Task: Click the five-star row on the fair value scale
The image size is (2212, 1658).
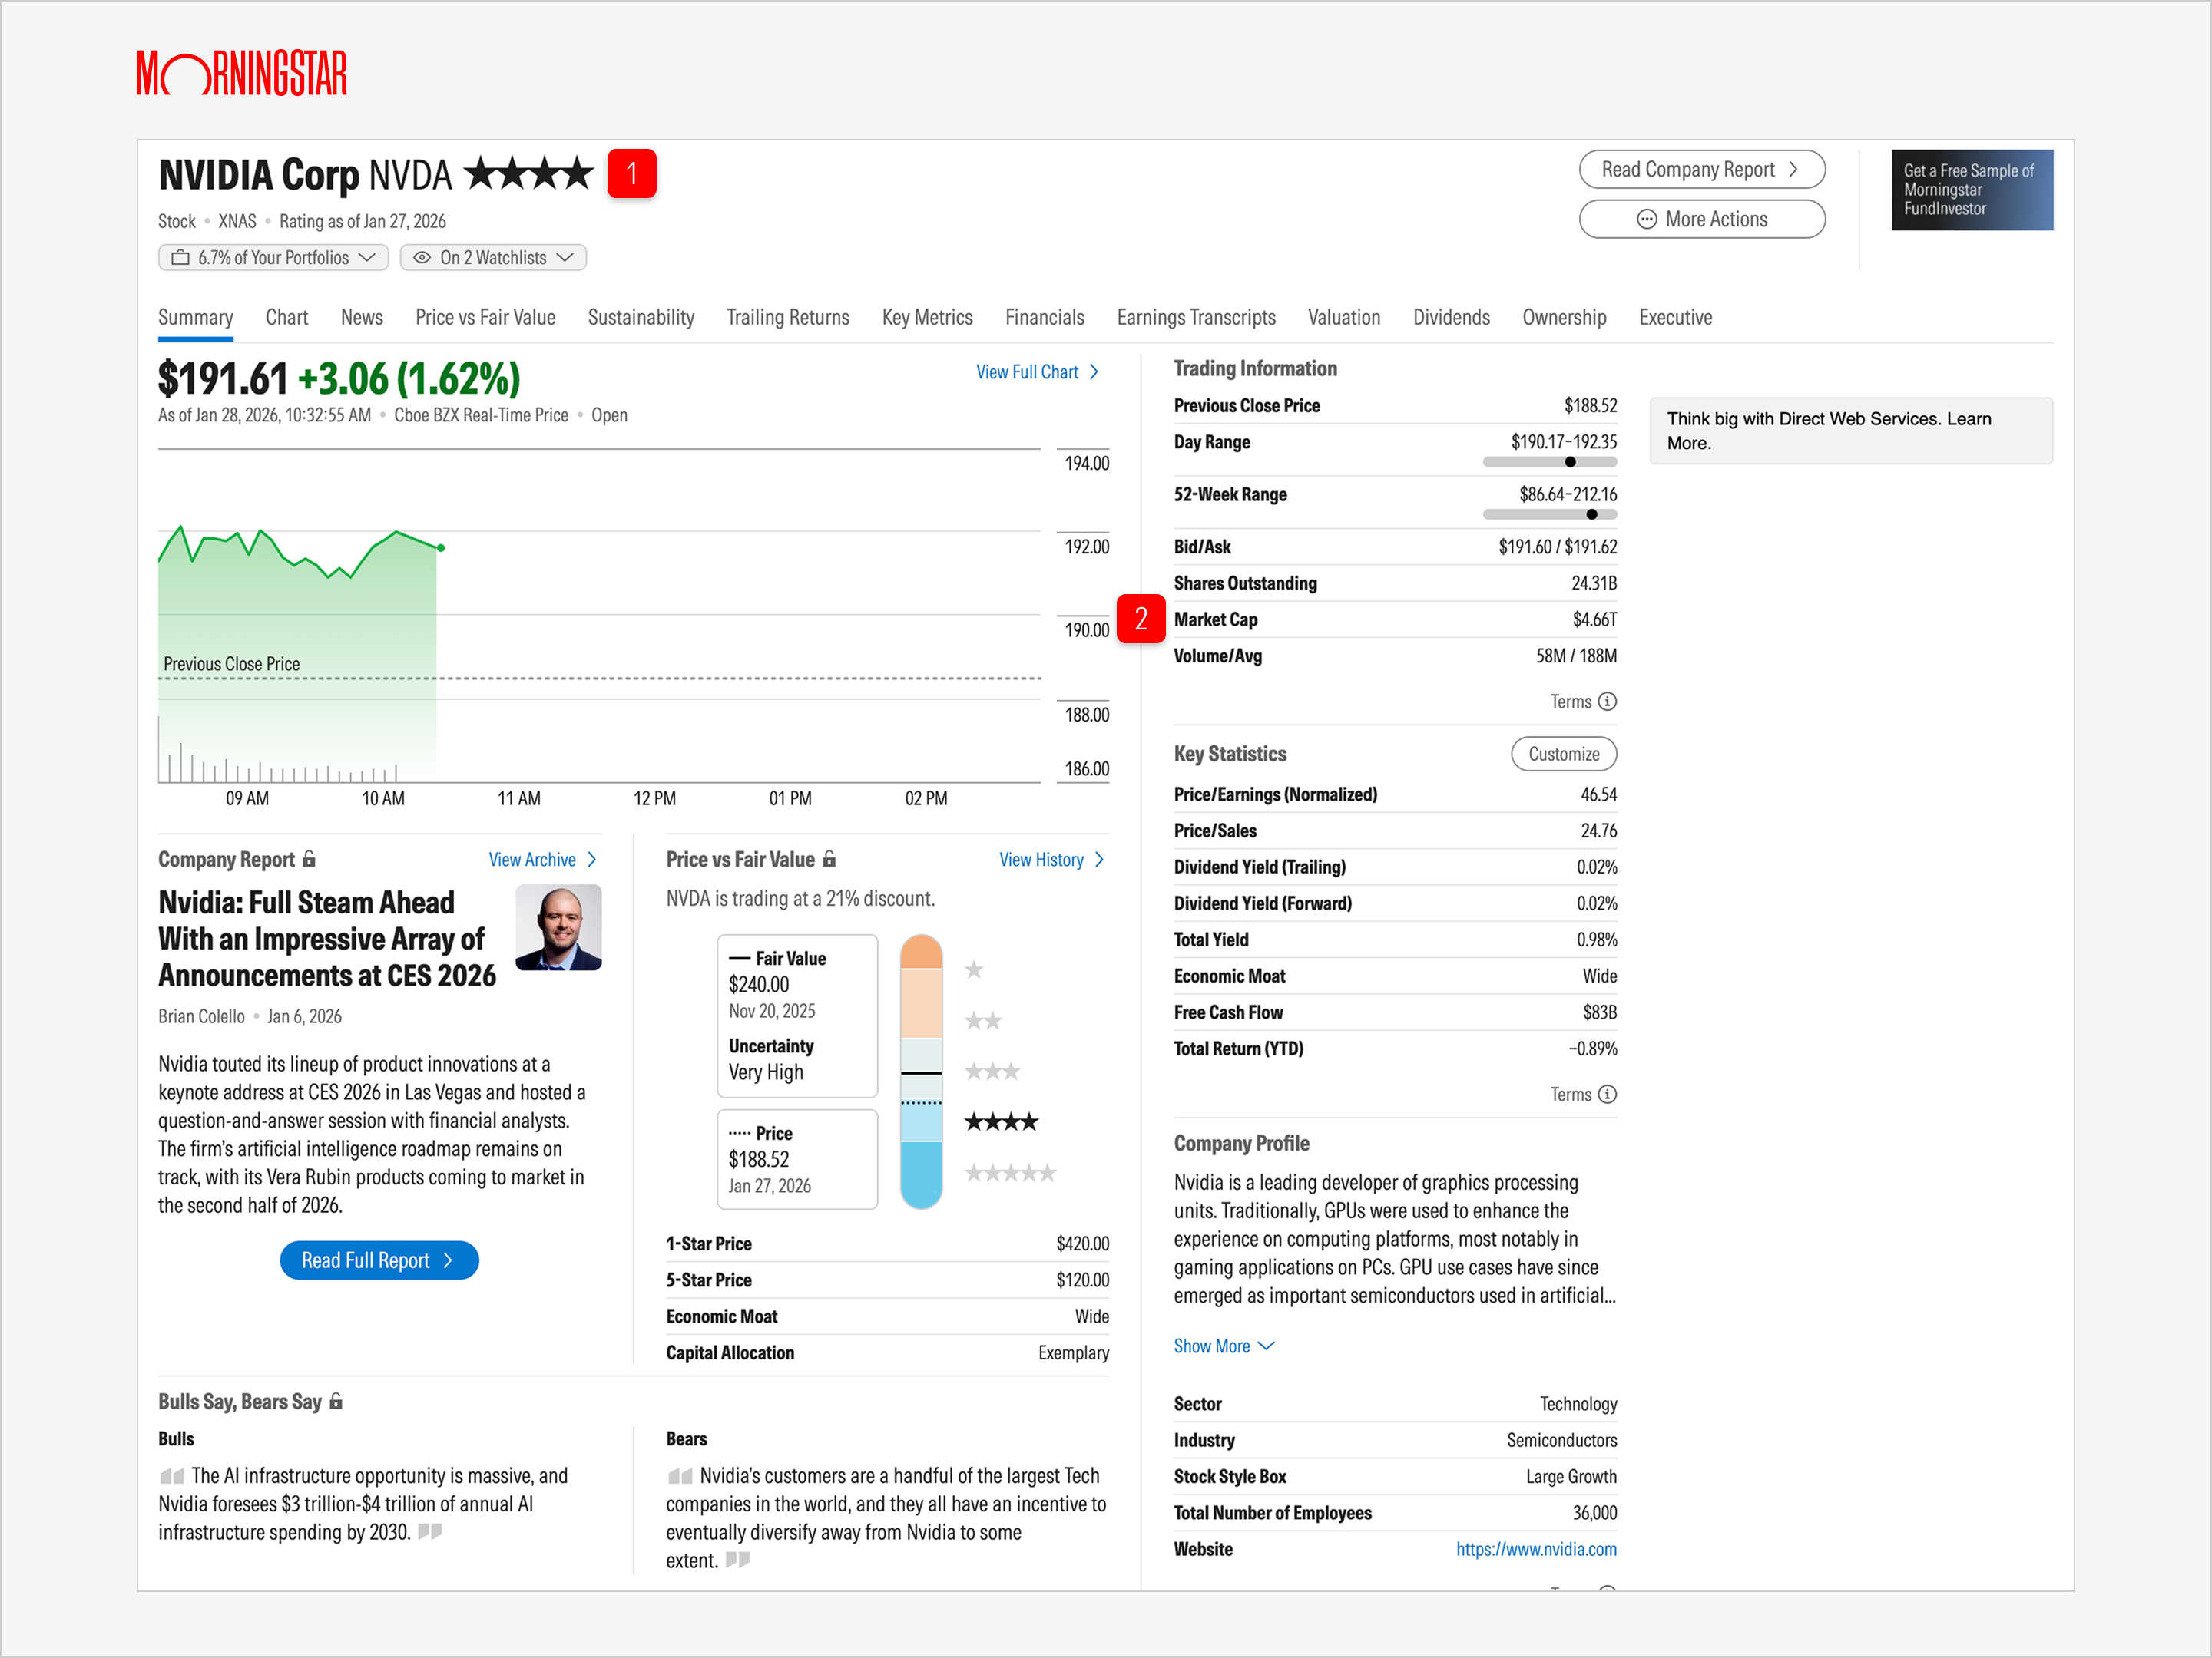Action: click(1010, 1174)
